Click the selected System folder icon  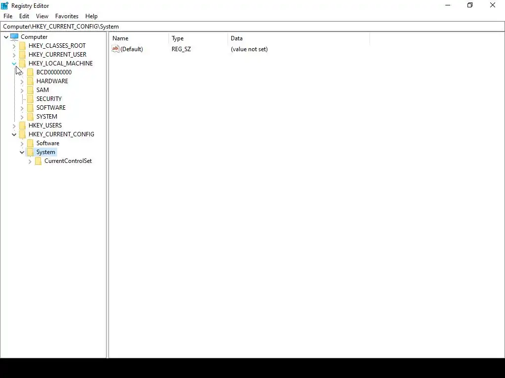coord(30,152)
